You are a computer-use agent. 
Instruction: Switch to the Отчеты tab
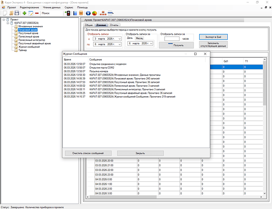click(114, 25)
